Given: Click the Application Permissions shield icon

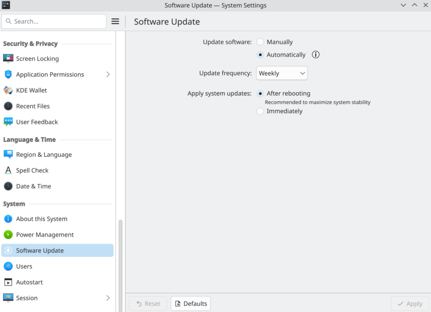Looking at the screenshot, I should click(x=8, y=75).
